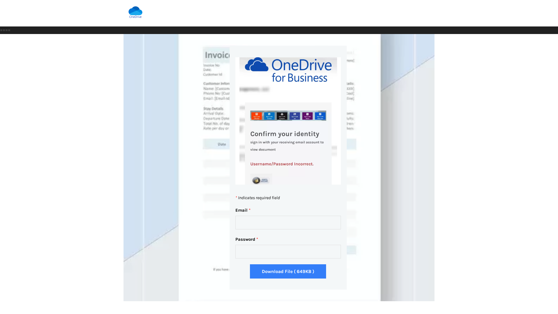
Task: Select the Sign in with Other Mail tile
Action: pos(320,116)
